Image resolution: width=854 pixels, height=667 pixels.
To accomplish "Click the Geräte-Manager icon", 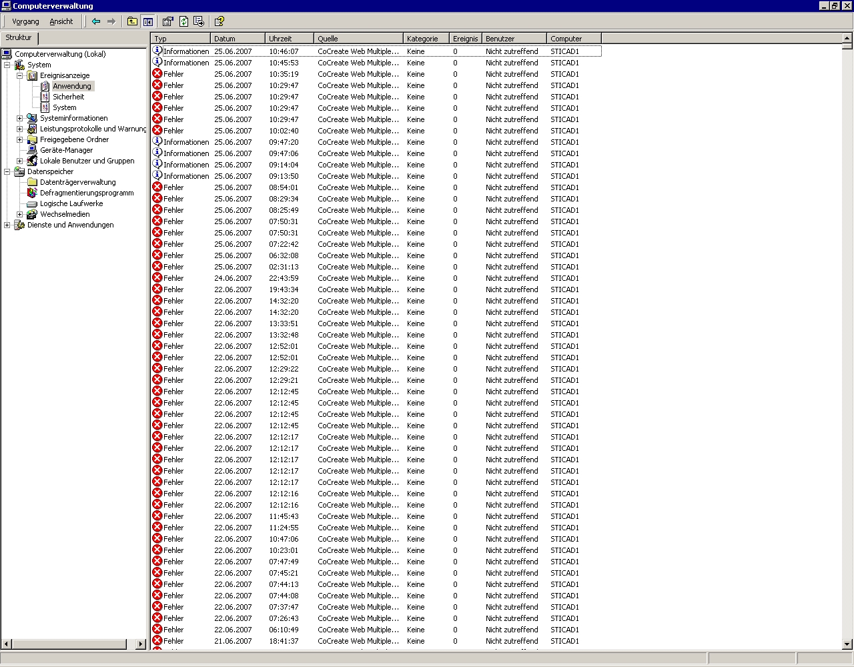I will point(32,150).
